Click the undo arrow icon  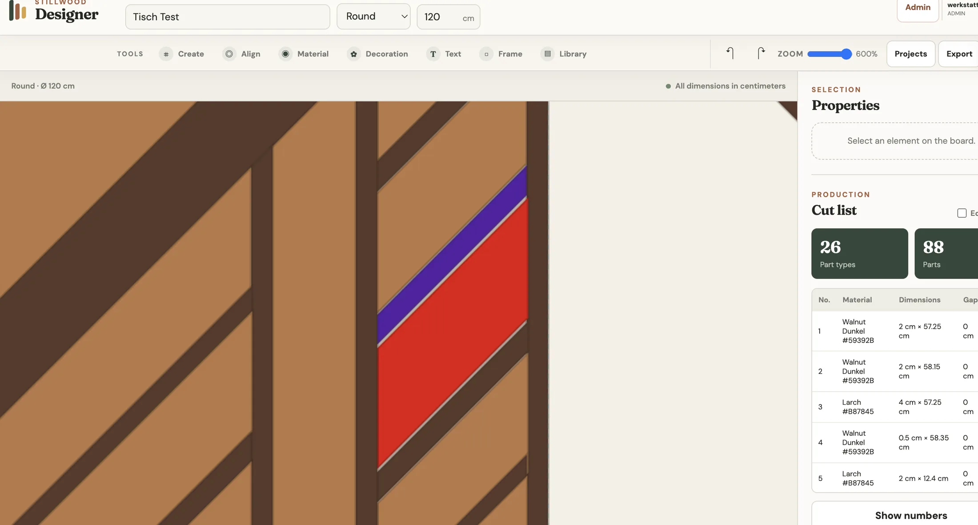(x=730, y=53)
